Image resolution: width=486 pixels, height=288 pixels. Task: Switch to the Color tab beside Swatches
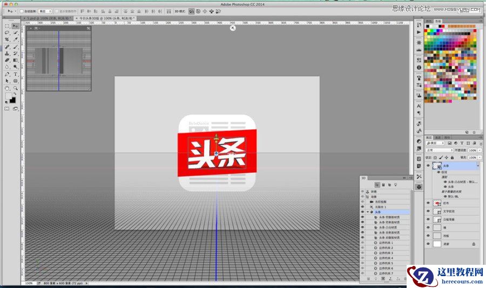click(429, 21)
